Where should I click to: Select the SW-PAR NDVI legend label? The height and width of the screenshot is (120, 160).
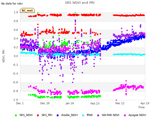click(x=110, y=115)
